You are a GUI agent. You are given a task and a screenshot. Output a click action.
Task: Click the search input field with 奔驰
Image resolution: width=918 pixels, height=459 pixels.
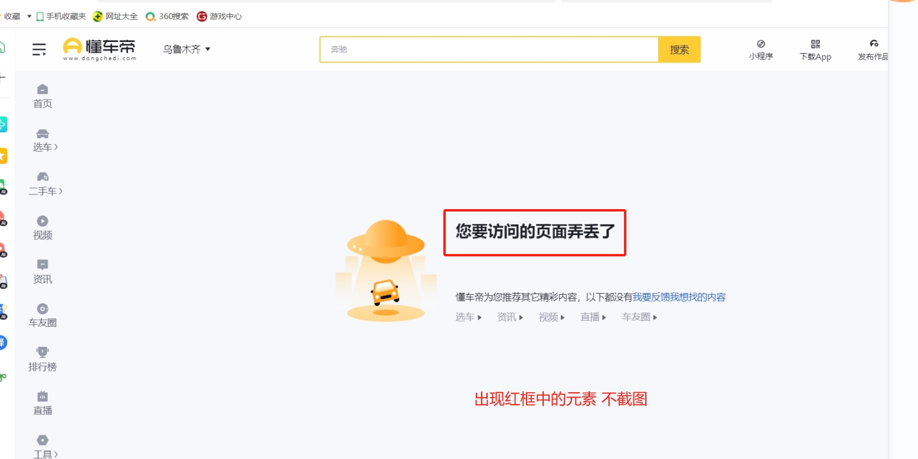click(x=489, y=50)
